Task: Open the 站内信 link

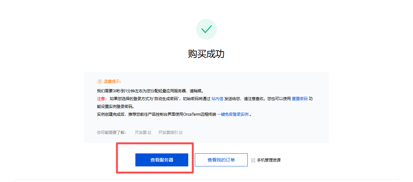Action: [217, 99]
